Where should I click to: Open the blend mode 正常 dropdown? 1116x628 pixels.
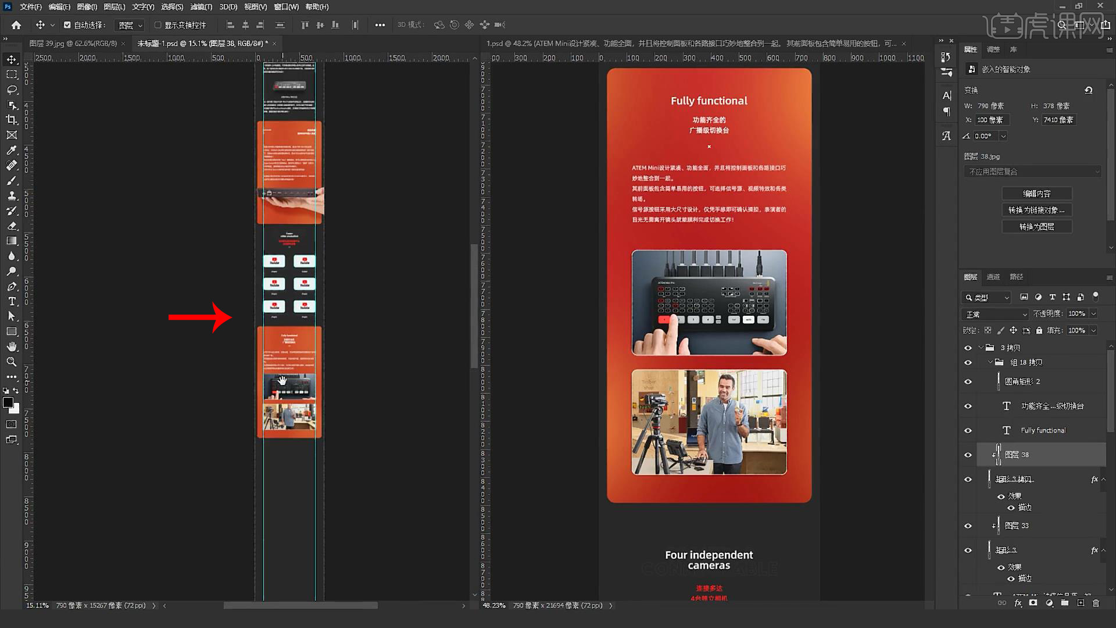pos(995,314)
